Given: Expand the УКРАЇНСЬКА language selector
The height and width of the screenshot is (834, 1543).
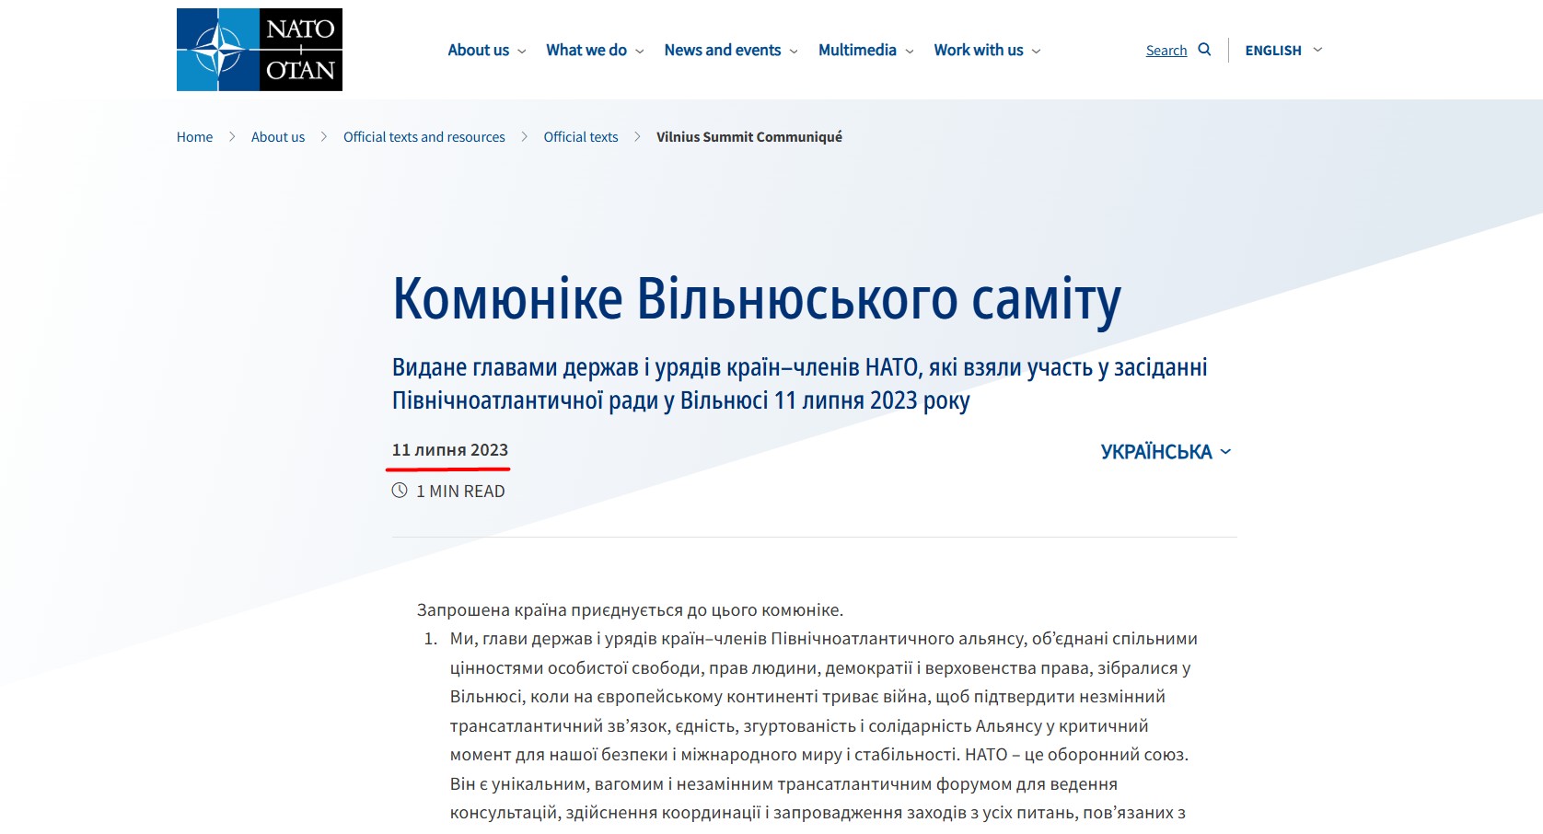Looking at the screenshot, I should click(1166, 452).
